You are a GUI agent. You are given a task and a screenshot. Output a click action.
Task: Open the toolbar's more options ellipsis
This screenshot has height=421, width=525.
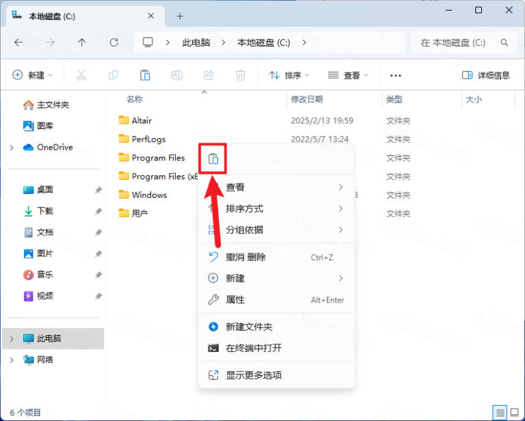[395, 75]
